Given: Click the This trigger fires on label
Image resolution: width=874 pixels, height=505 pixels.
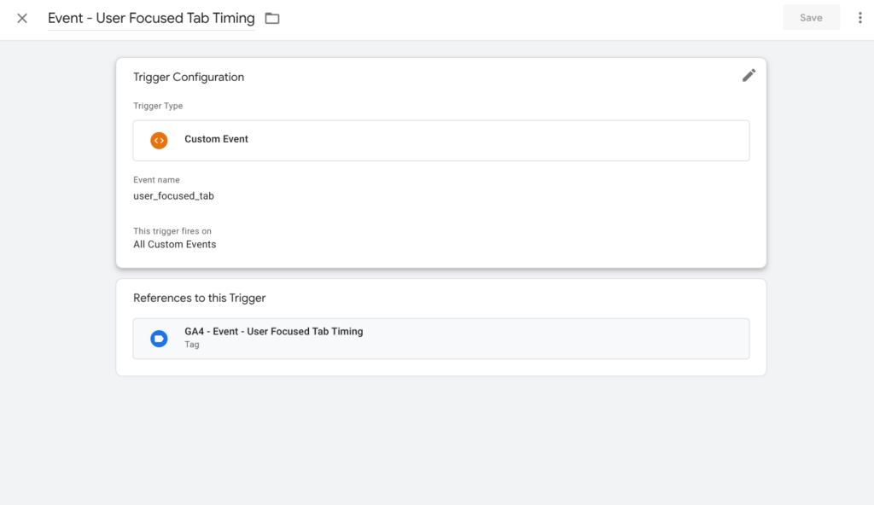Looking at the screenshot, I should (x=172, y=230).
